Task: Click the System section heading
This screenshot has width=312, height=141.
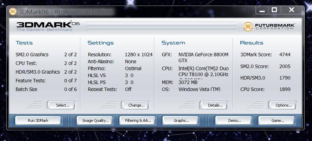Action: click(173, 43)
